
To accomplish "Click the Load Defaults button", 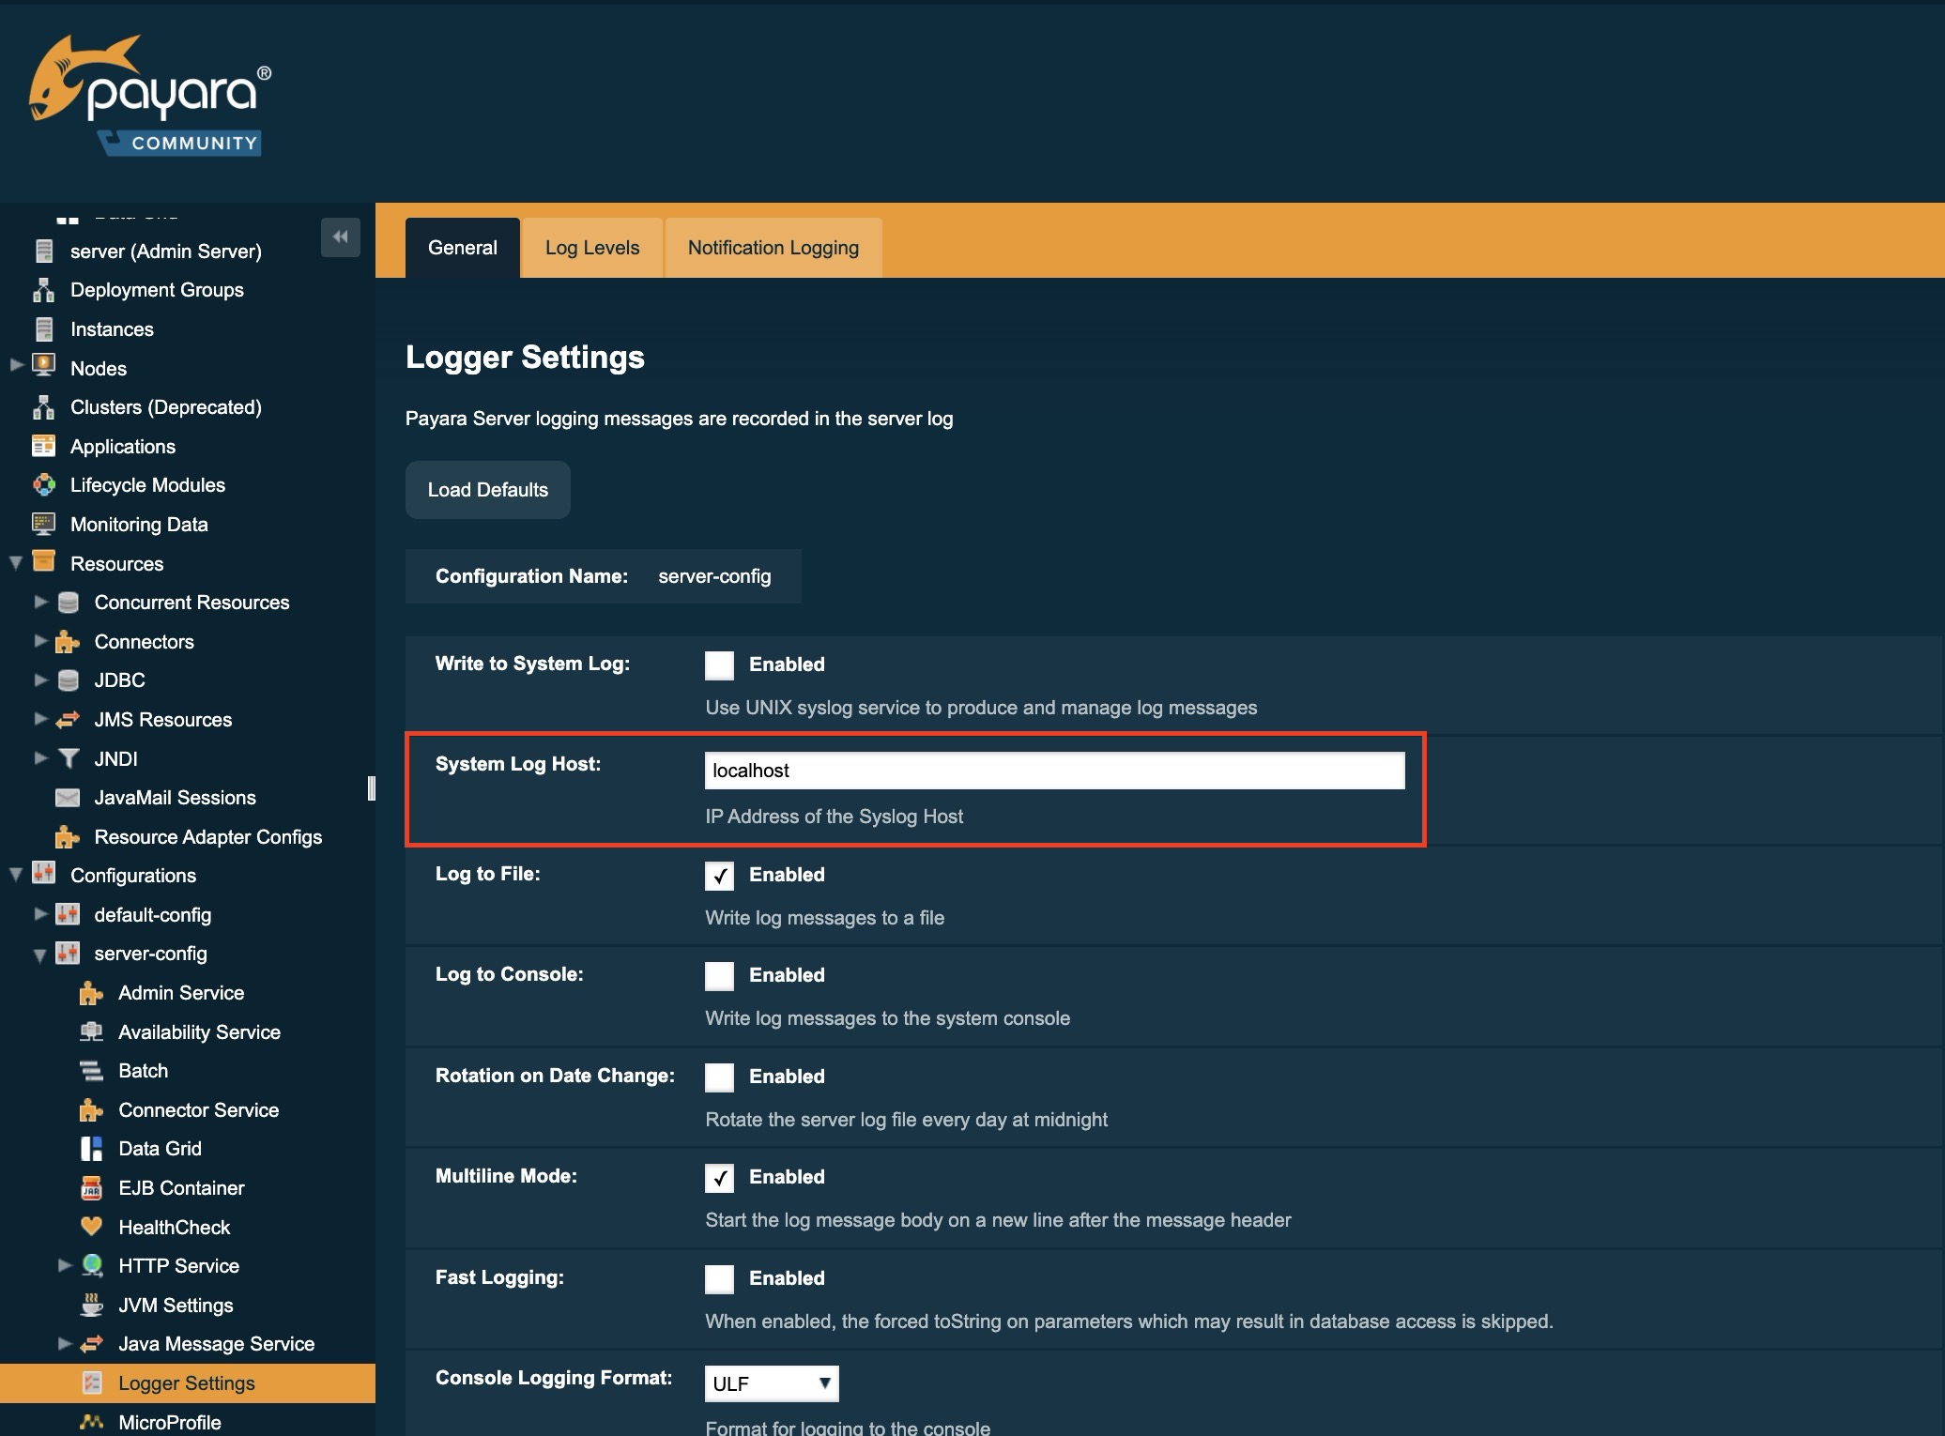I will point(487,489).
